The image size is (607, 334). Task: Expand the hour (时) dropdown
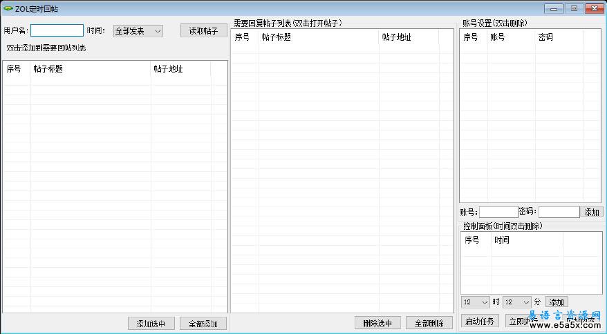[476, 302]
